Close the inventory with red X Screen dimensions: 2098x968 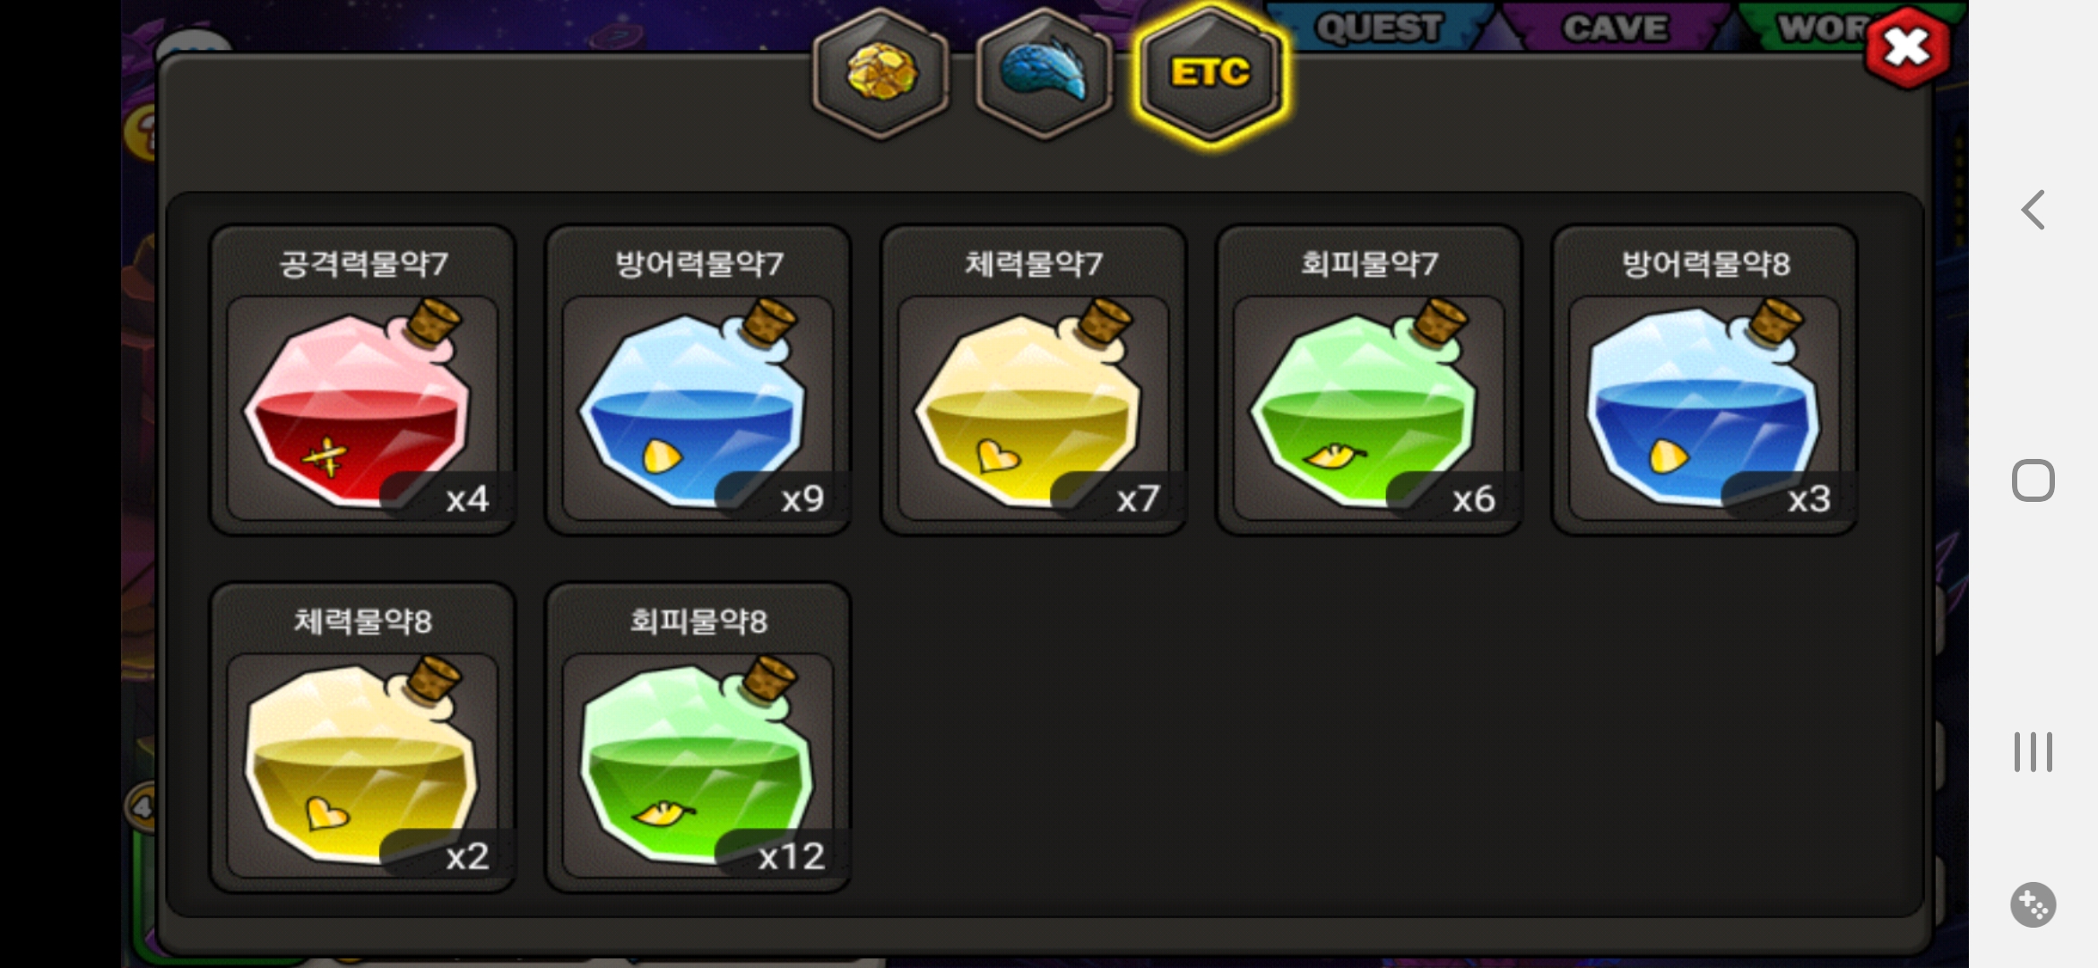point(1906,48)
